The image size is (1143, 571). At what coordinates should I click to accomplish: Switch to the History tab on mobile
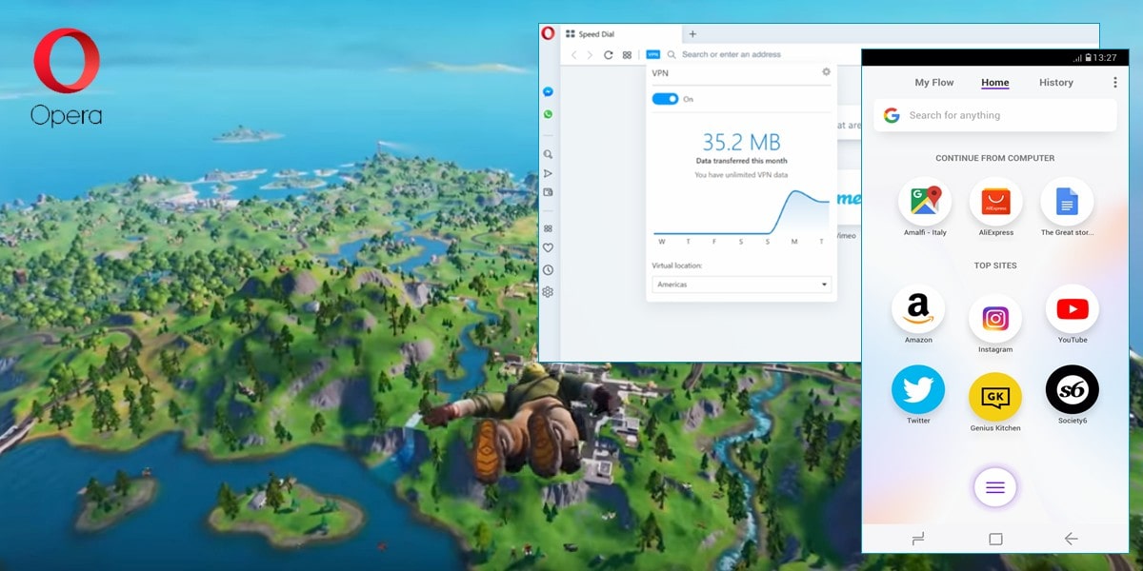click(x=1056, y=83)
